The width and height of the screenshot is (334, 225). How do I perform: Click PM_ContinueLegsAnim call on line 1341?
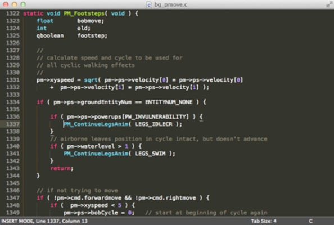96,154
